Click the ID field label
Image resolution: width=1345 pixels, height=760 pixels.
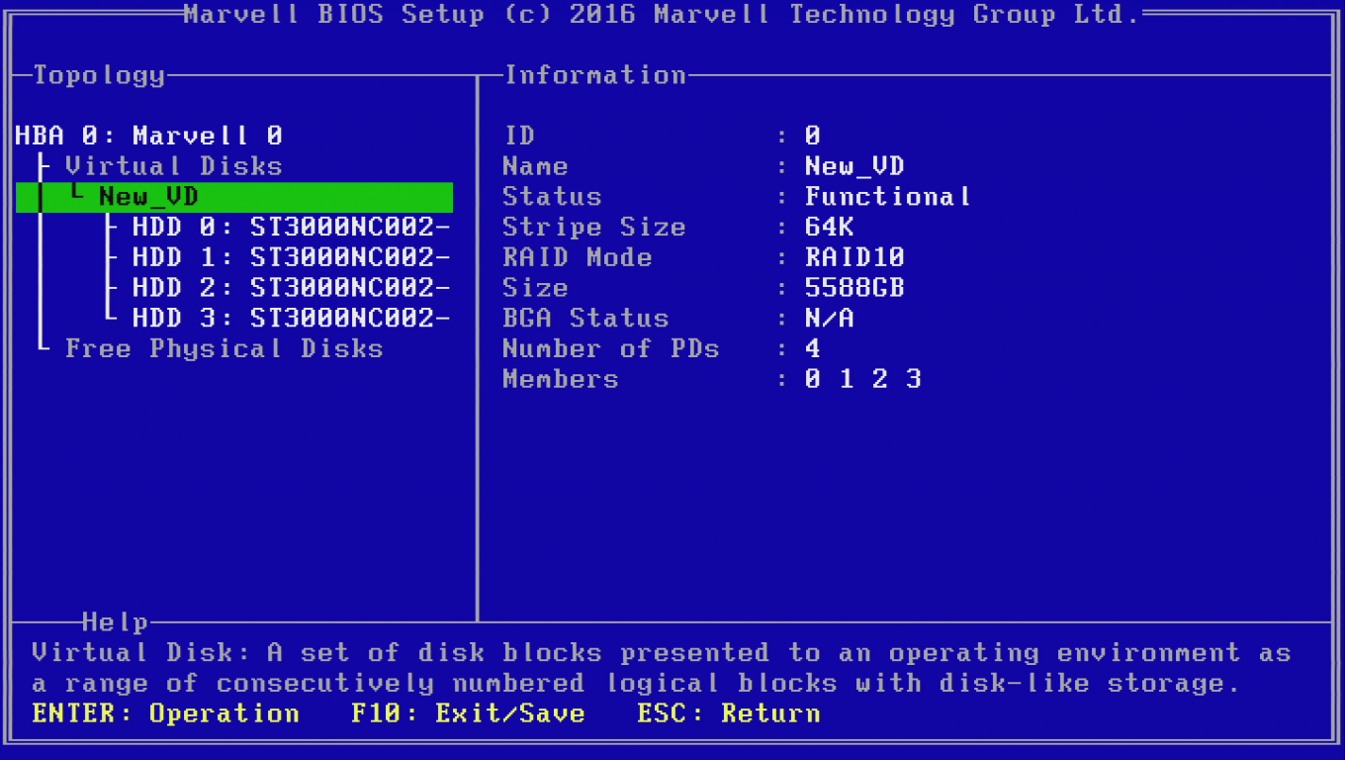pyautogui.click(x=519, y=136)
